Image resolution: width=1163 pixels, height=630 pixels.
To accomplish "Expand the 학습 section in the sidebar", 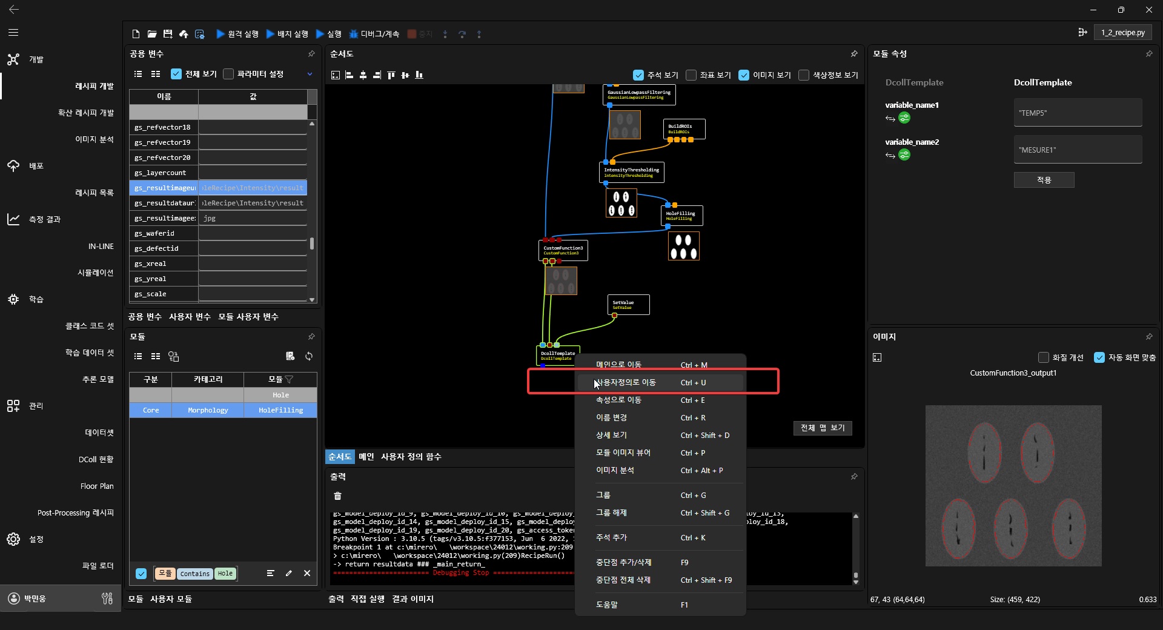I will [36, 299].
